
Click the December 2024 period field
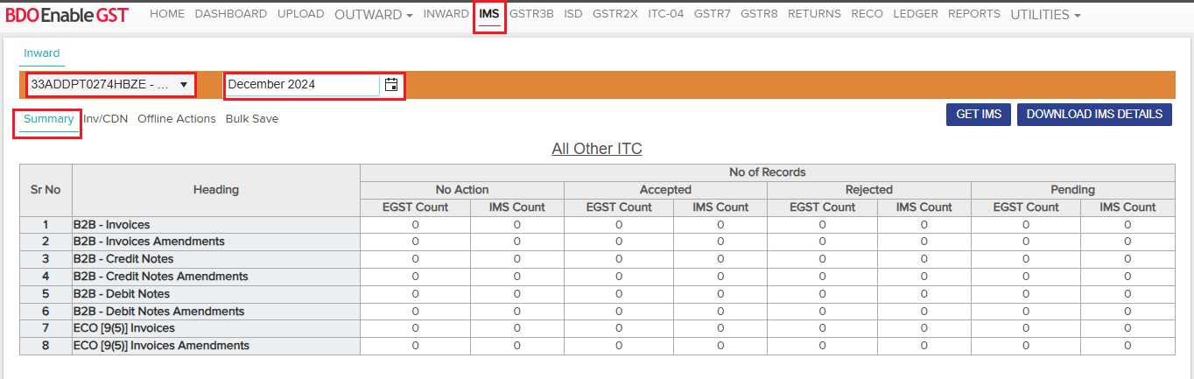pos(302,85)
